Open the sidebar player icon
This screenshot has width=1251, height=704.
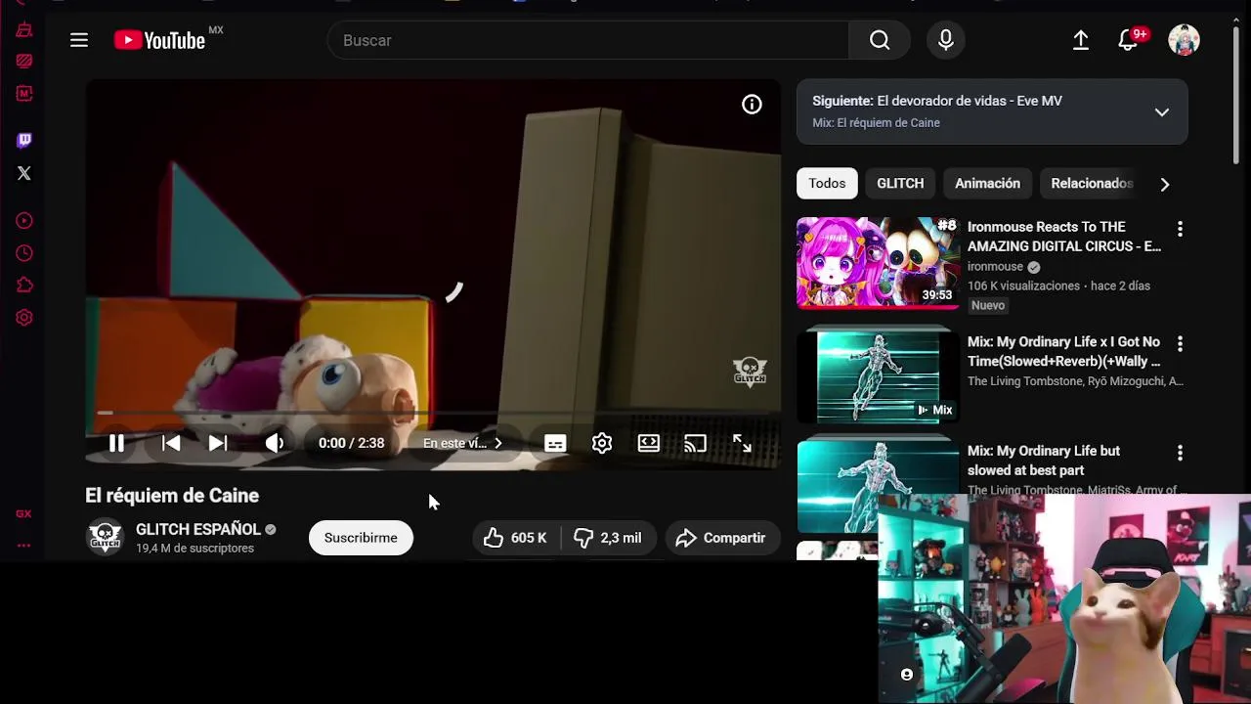tap(24, 221)
